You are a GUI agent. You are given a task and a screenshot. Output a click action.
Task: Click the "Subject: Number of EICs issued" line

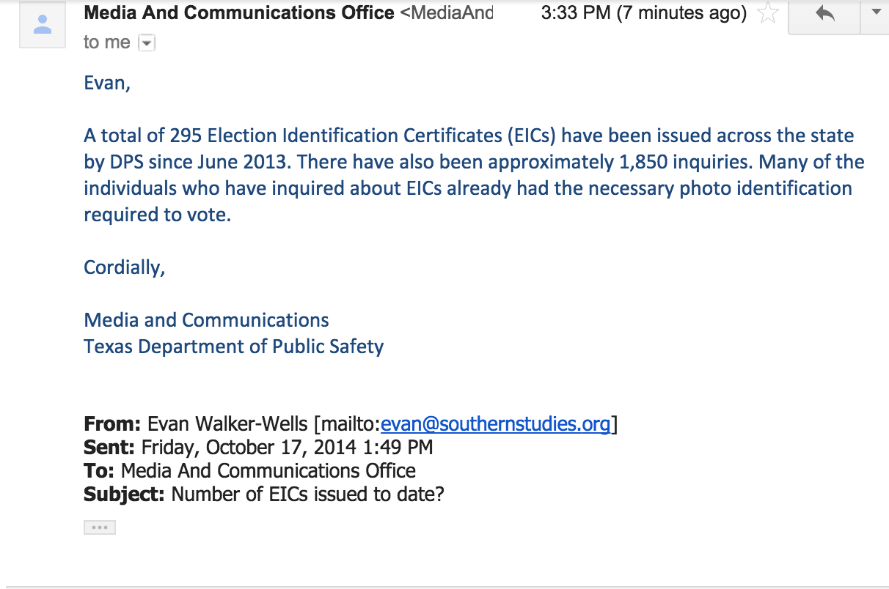pos(264,494)
